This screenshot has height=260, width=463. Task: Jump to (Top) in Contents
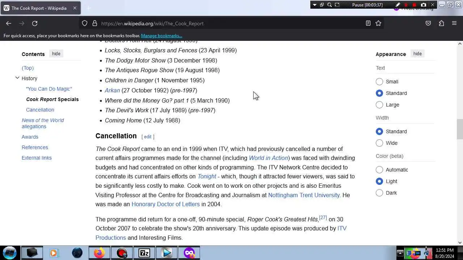click(x=27, y=68)
